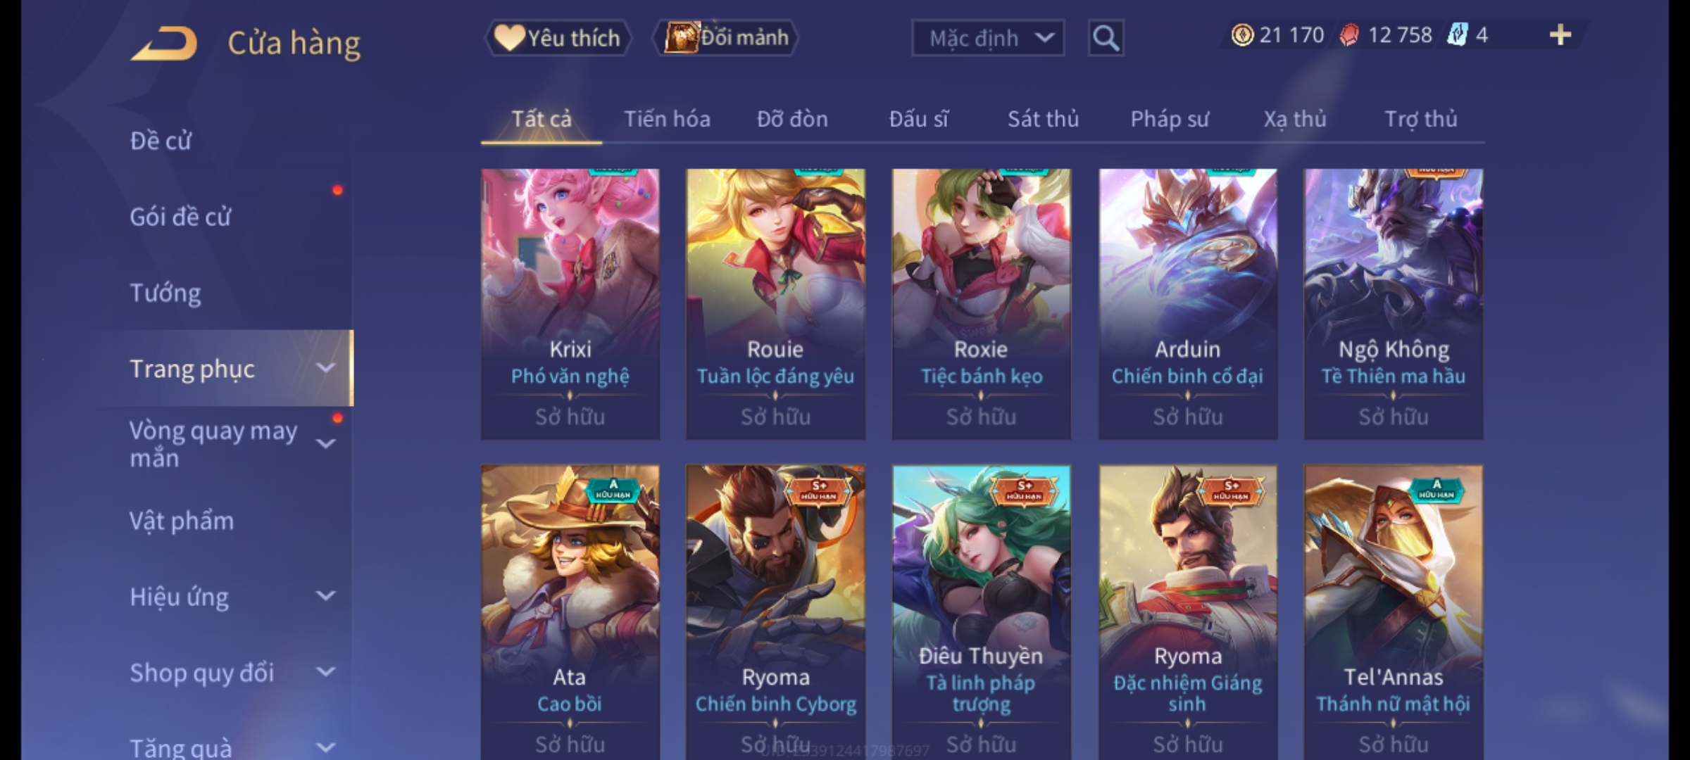This screenshot has width=1690, height=760.
Task: Switch to the Tiến hóa tab
Action: [667, 119]
